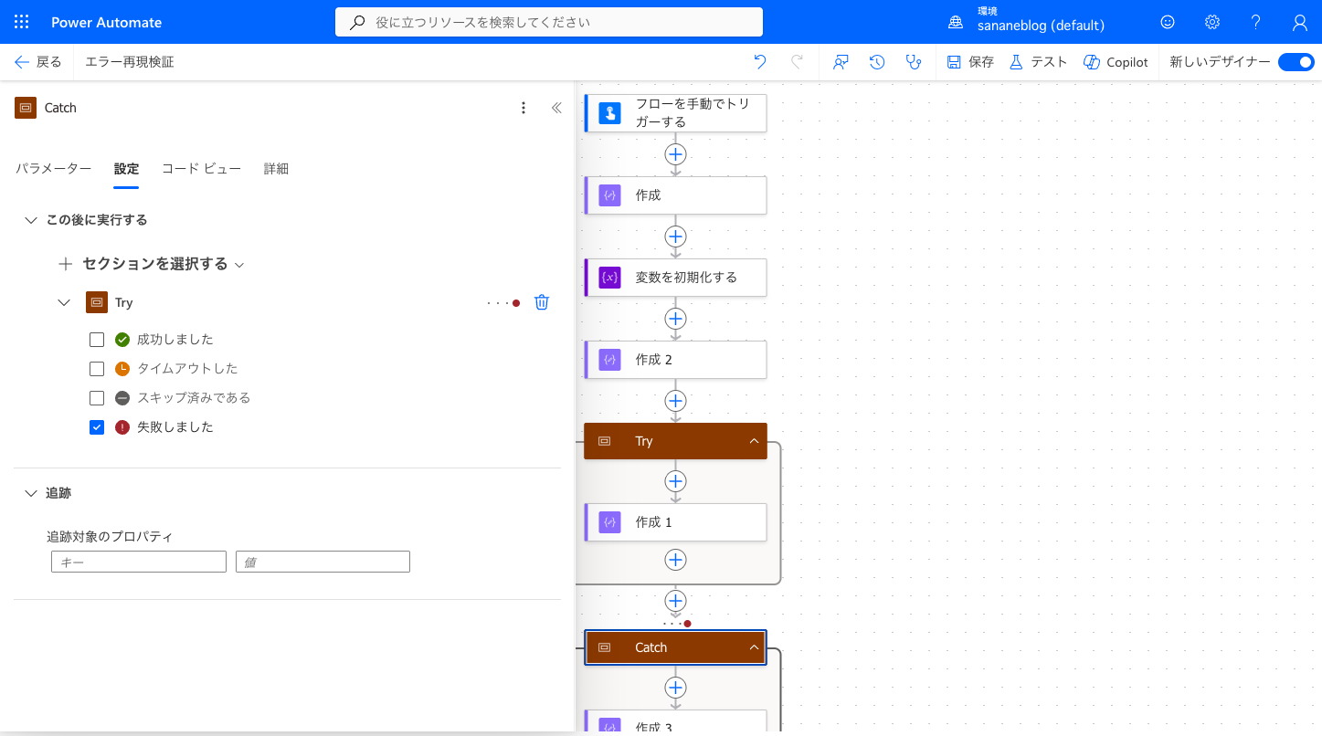Click the 値 input field
Screen dimensions: 1322x736
click(323, 562)
